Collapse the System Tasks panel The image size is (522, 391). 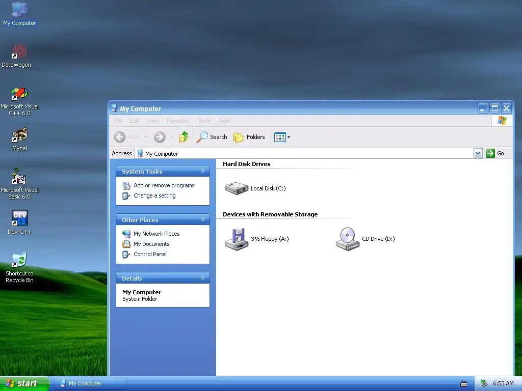click(x=202, y=171)
